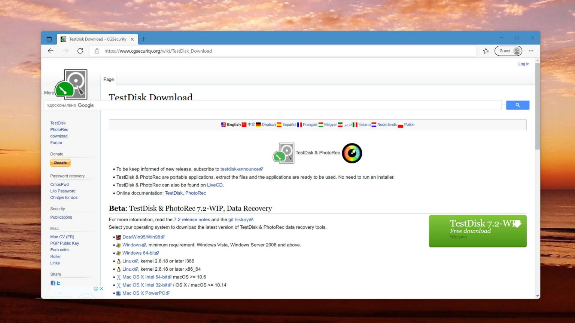Select the Page tab

tap(109, 79)
